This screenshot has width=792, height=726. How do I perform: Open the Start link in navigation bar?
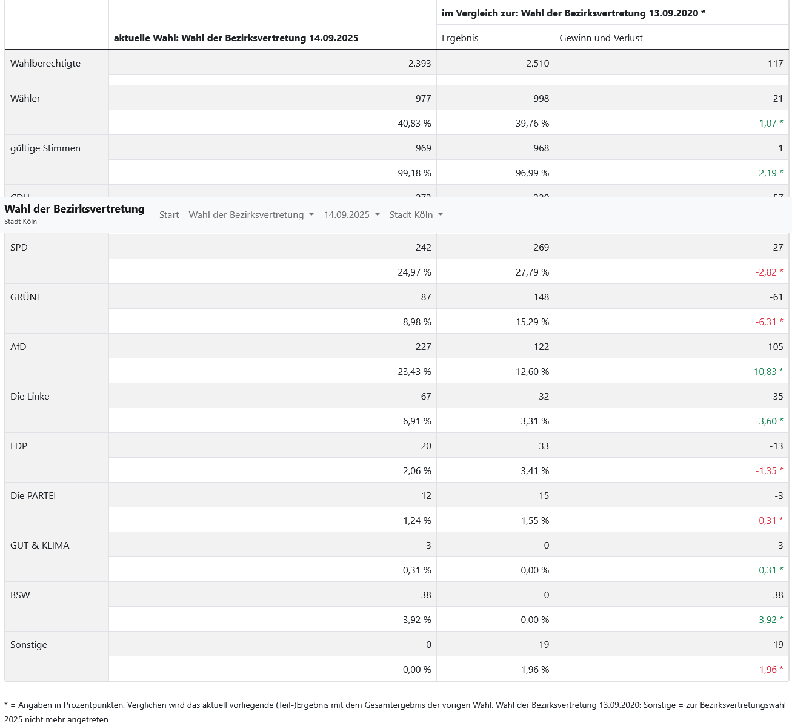(169, 215)
